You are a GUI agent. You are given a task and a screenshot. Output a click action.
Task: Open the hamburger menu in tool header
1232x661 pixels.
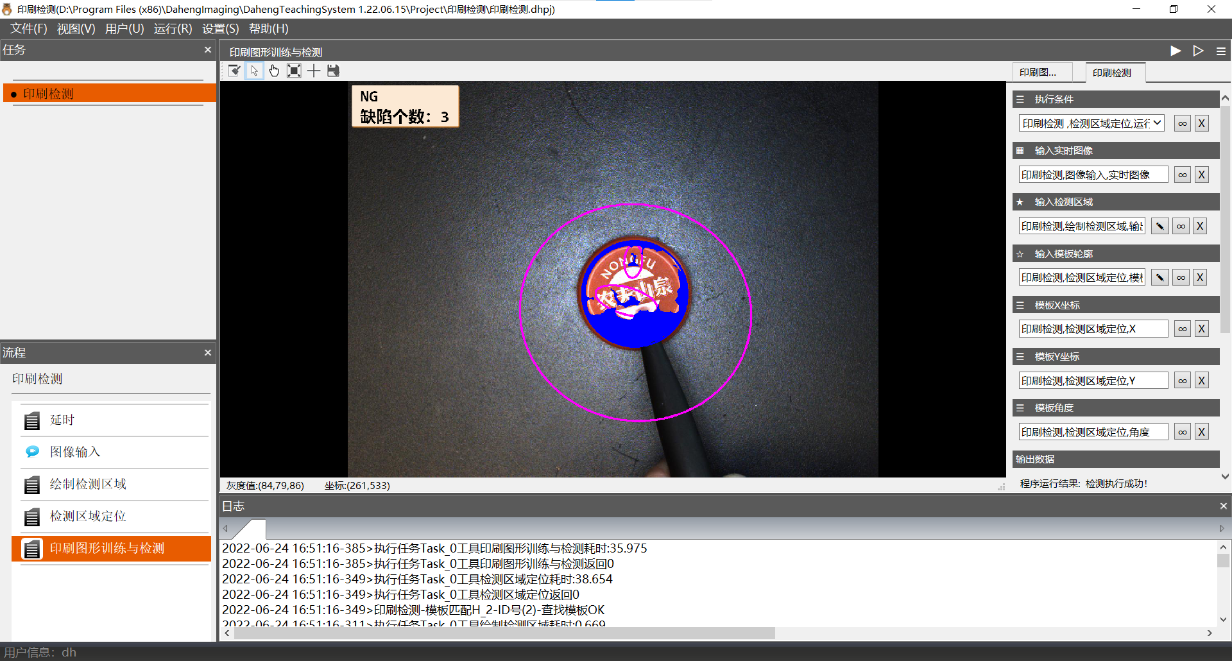coord(1220,51)
